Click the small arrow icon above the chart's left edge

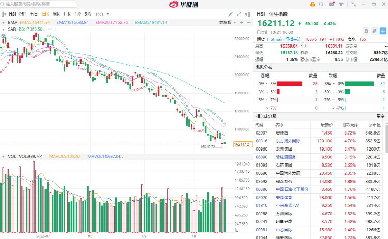pyautogui.click(x=4, y=36)
